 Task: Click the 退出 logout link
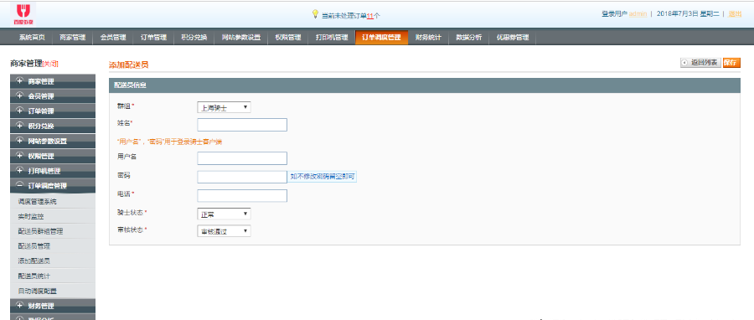point(735,14)
